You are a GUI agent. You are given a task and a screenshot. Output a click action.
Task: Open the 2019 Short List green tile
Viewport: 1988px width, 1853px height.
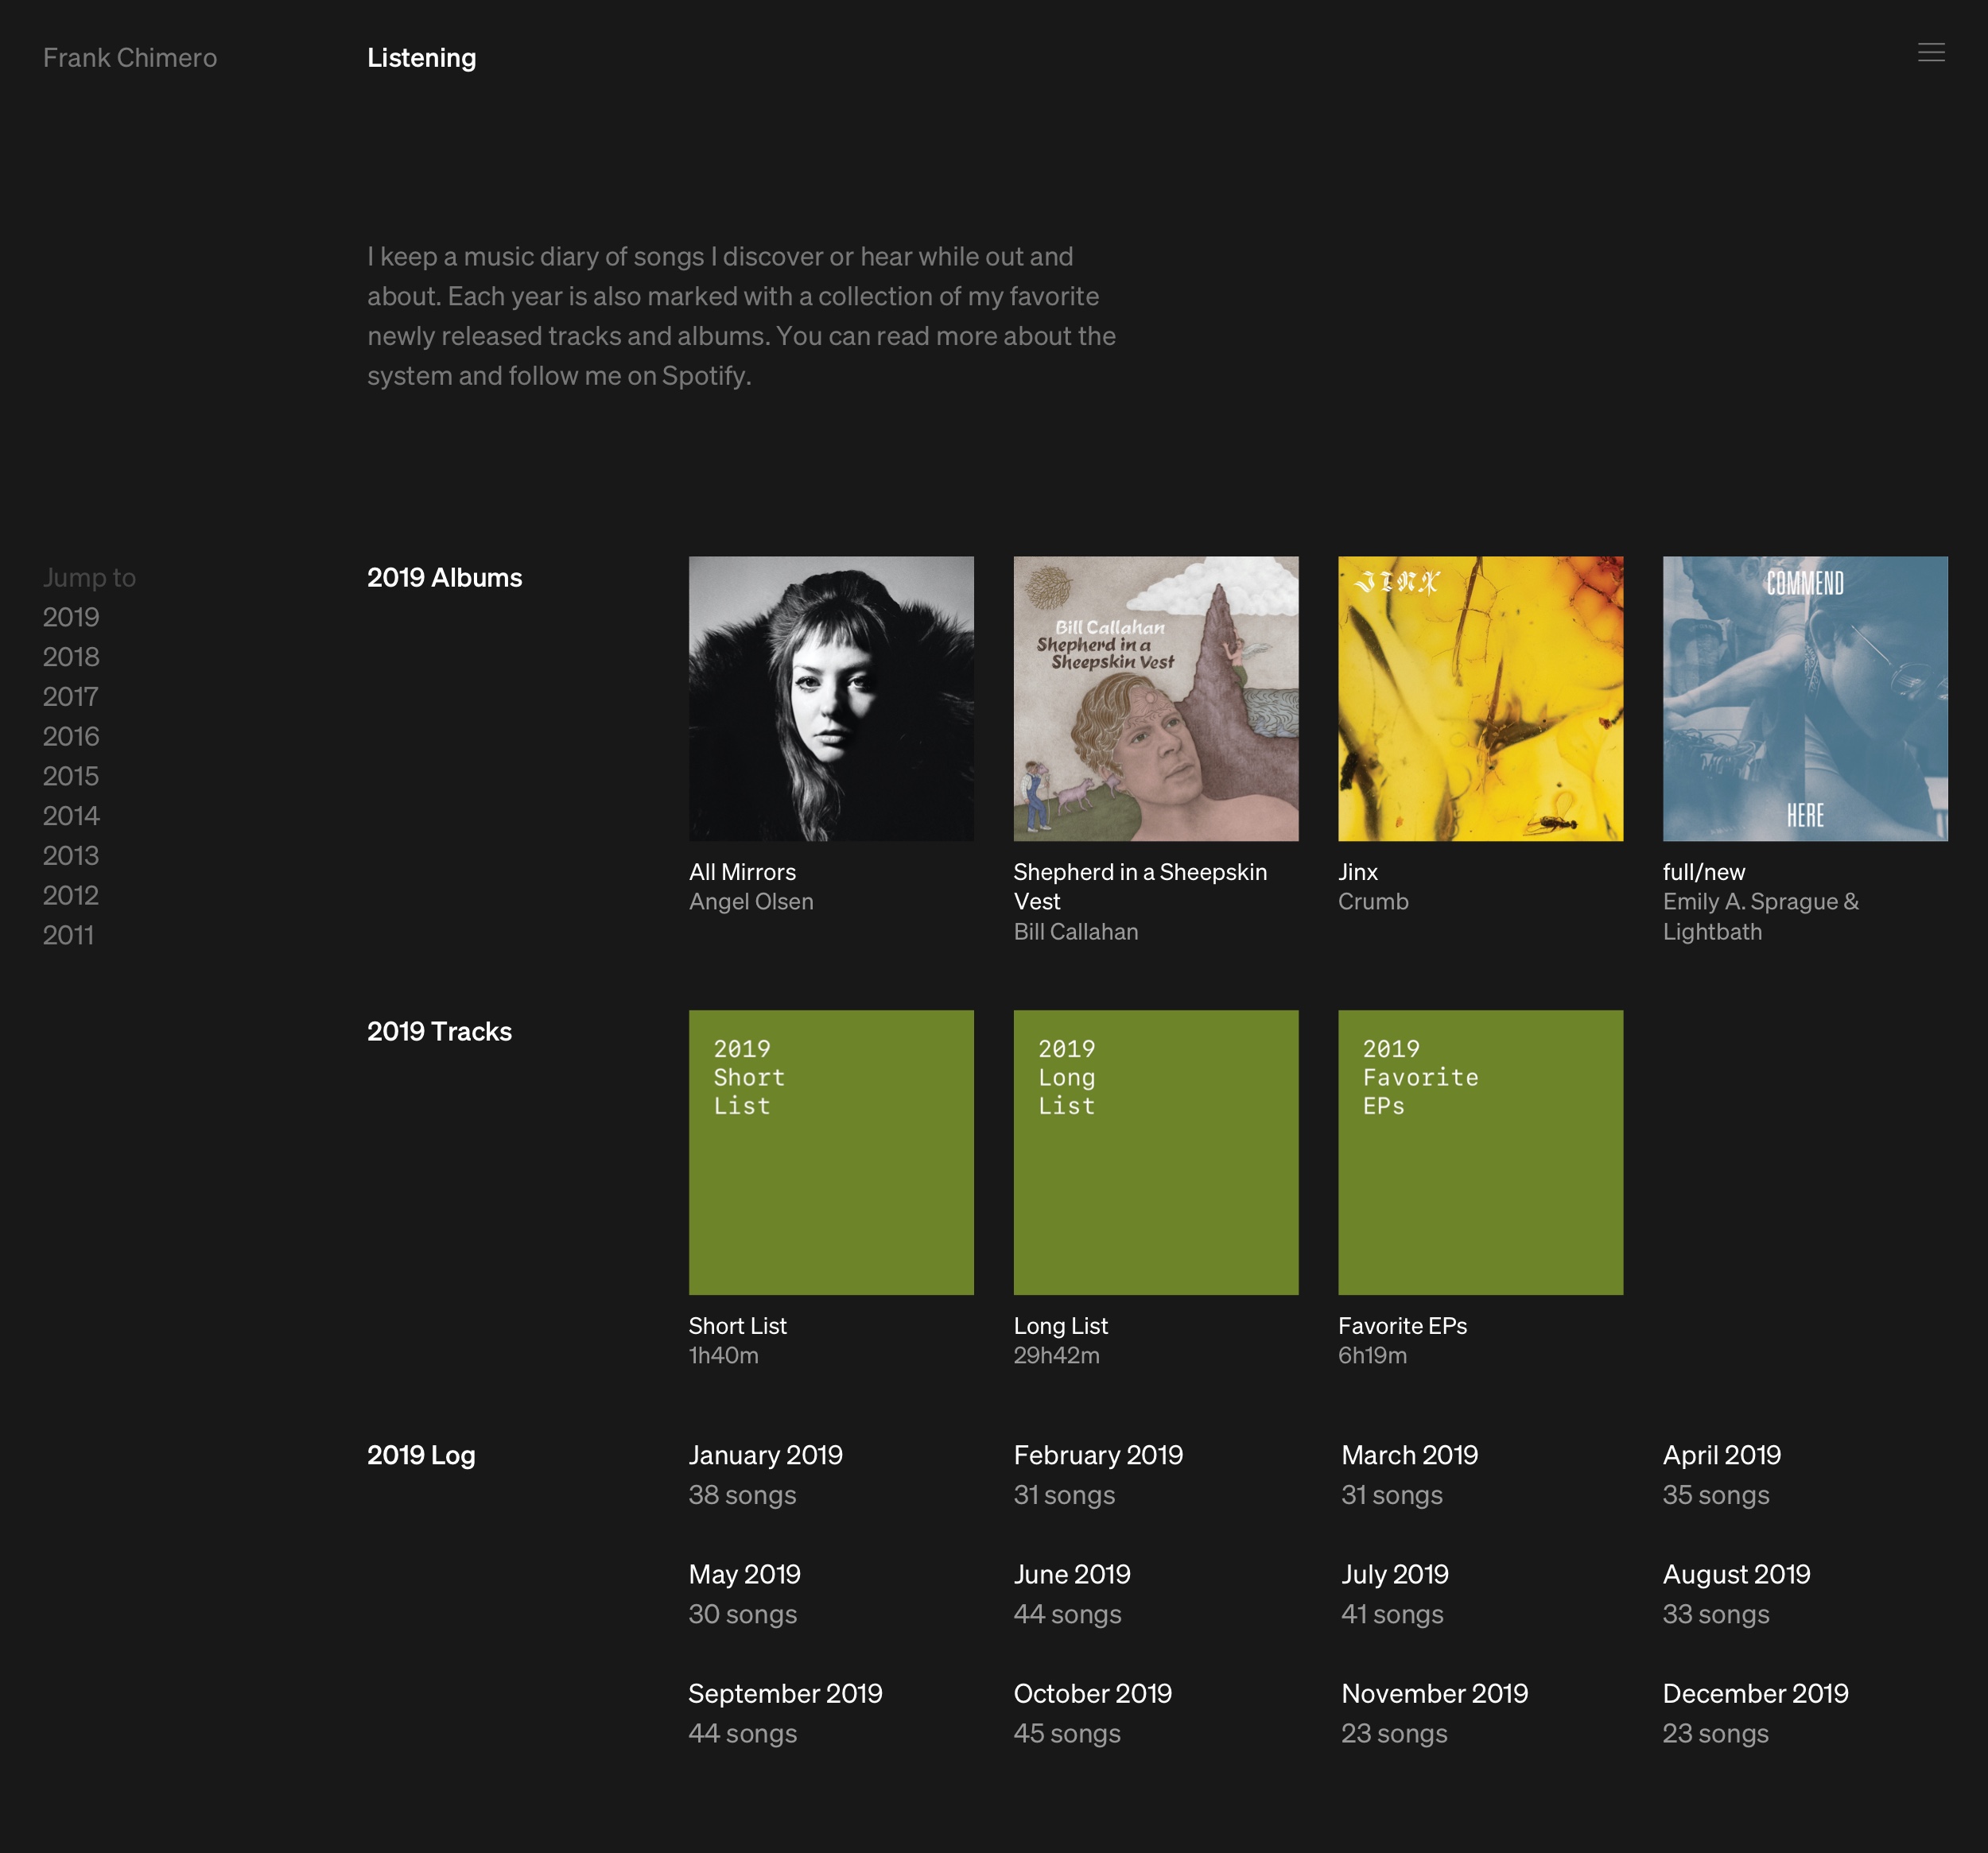831,1153
